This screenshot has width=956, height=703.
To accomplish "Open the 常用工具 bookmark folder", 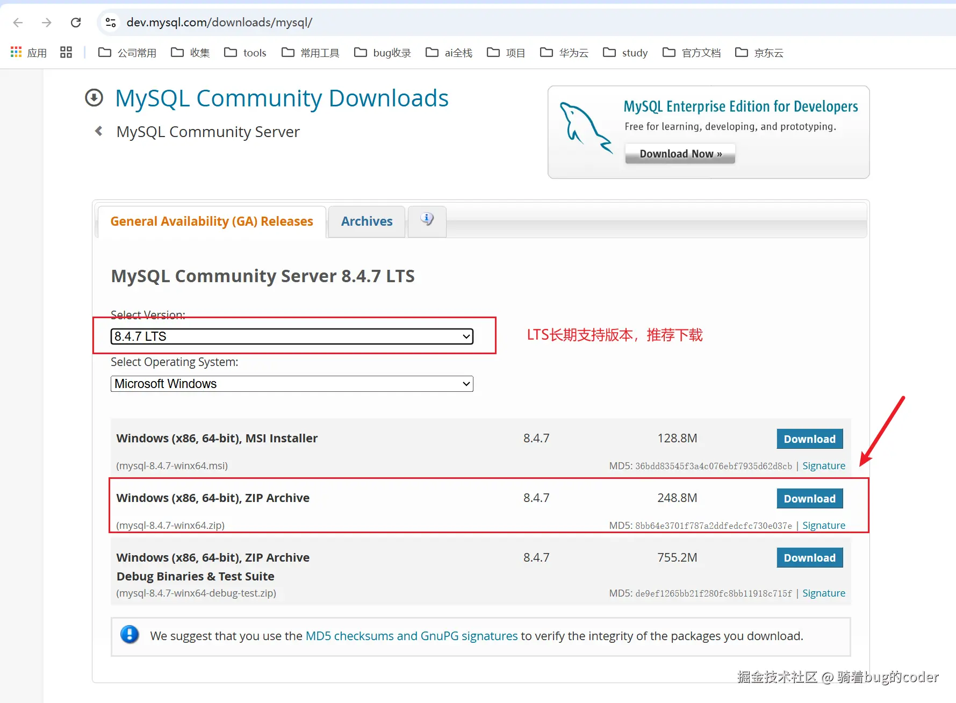I will point(311,53).
